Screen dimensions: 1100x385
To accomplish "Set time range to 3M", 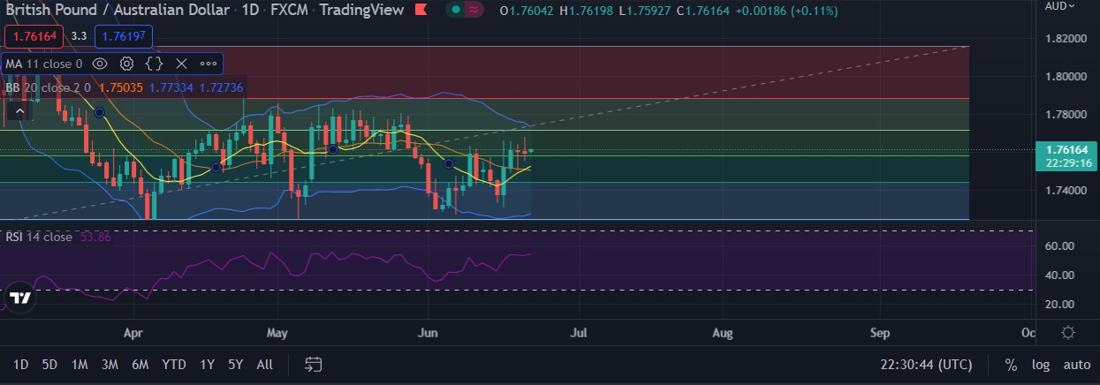I will point(110,364).
